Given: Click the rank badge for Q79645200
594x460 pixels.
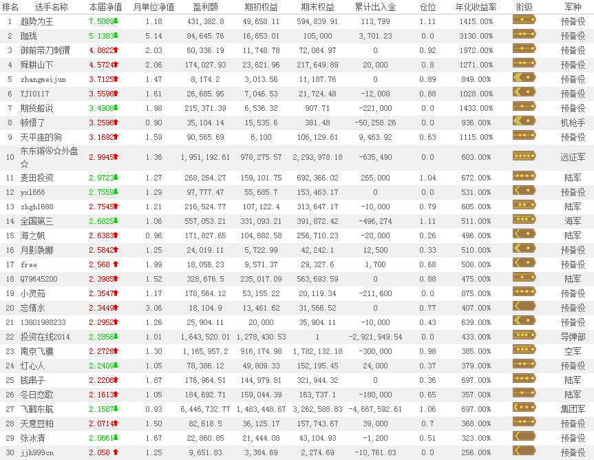Looking at the screenshot, I should coord(524,278).
